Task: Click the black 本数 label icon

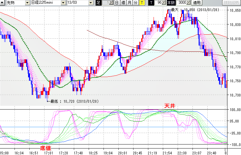Action: click(171, 3)
